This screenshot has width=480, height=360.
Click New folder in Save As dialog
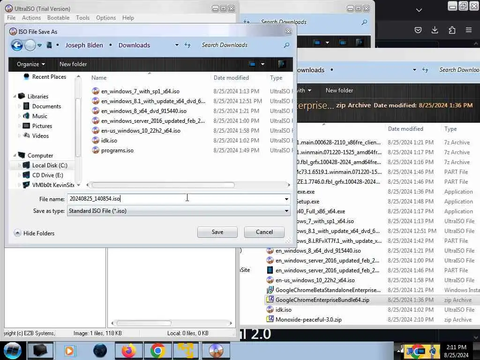(x=73, y=64)
